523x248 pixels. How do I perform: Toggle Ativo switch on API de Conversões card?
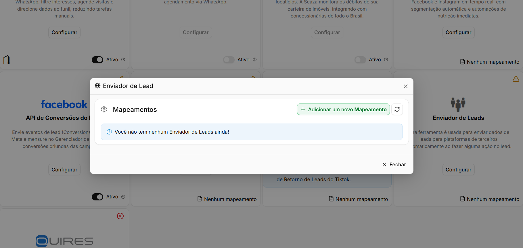click(x=97, y=197)
